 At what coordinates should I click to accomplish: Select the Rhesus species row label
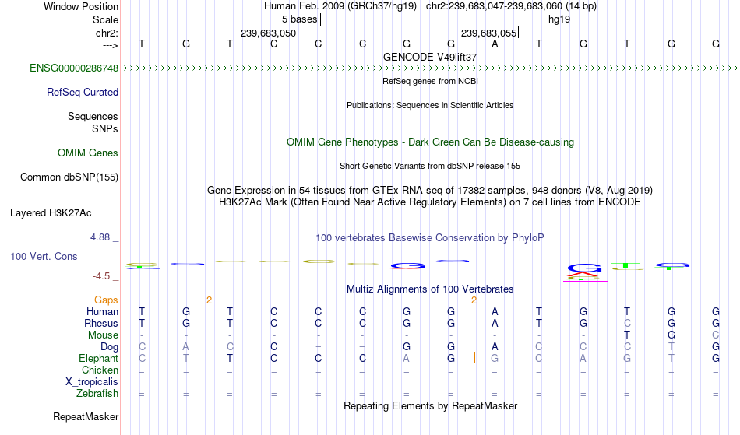tap(101, 323)
